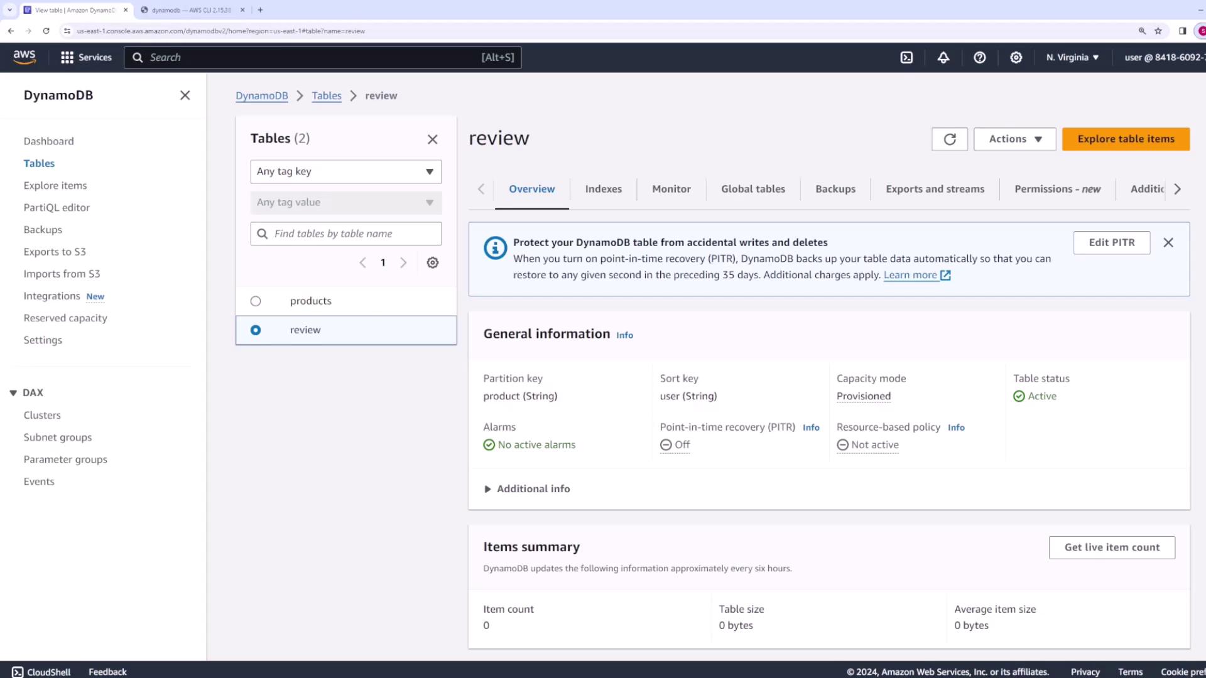The image size is (1206, 678).
Task: Open AWS console settings gear in header
Action: point(1016,57)
